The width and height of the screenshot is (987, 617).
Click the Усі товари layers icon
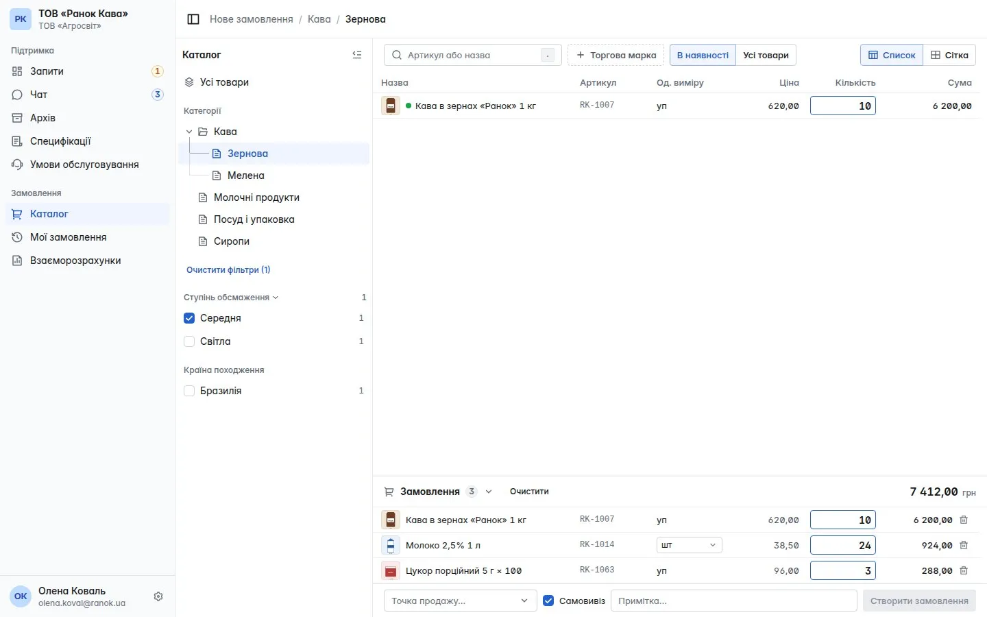189,82
